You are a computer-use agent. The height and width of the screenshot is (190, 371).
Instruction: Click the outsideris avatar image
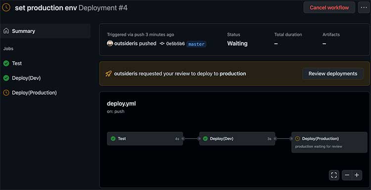(110, 43)
